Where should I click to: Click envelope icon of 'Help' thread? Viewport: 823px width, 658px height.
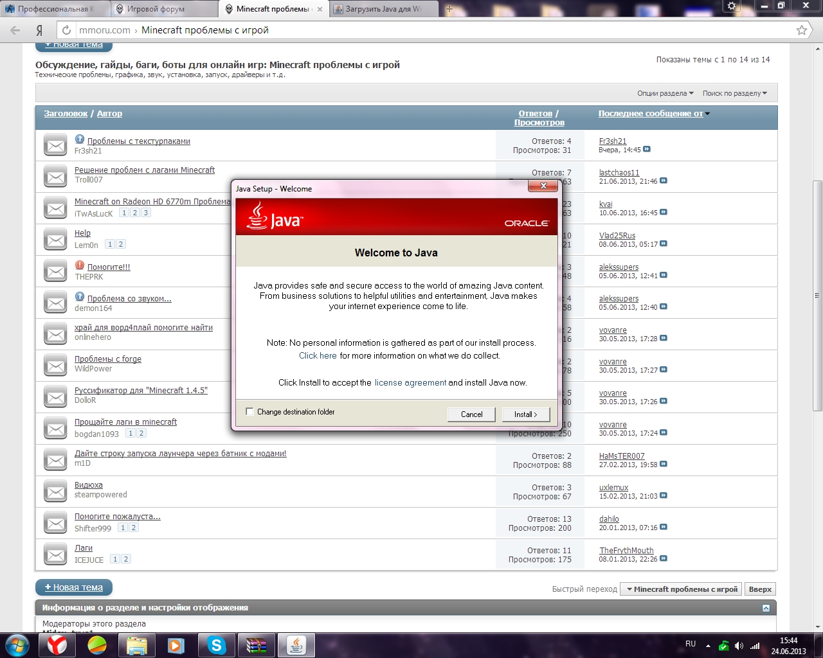coord(56,239)
